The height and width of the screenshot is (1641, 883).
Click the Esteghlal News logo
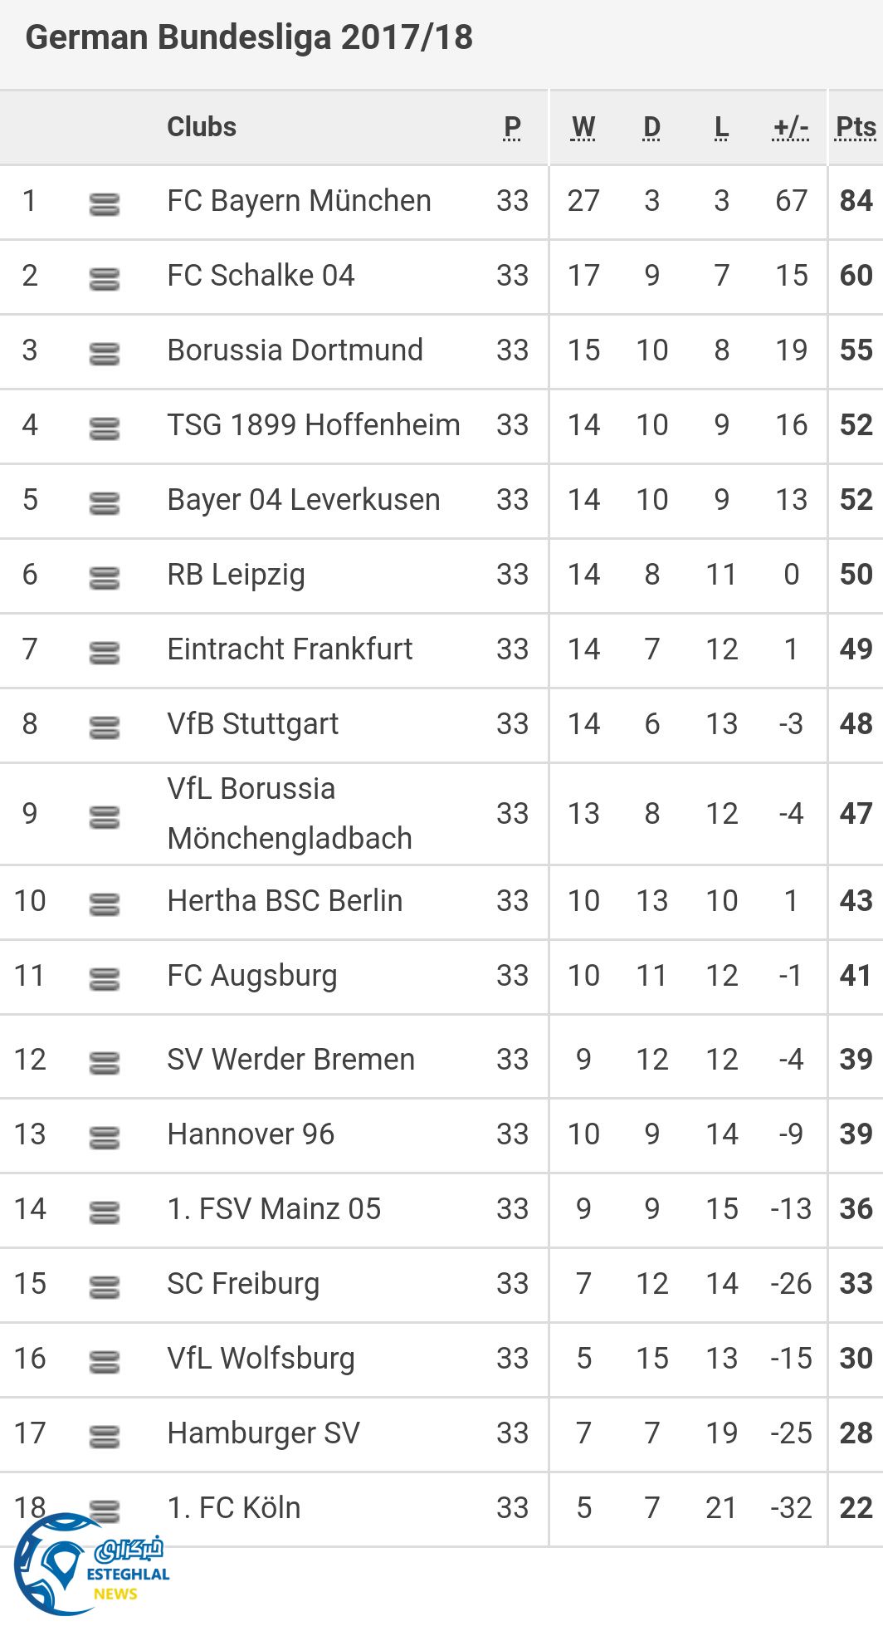click(90, 1565)
